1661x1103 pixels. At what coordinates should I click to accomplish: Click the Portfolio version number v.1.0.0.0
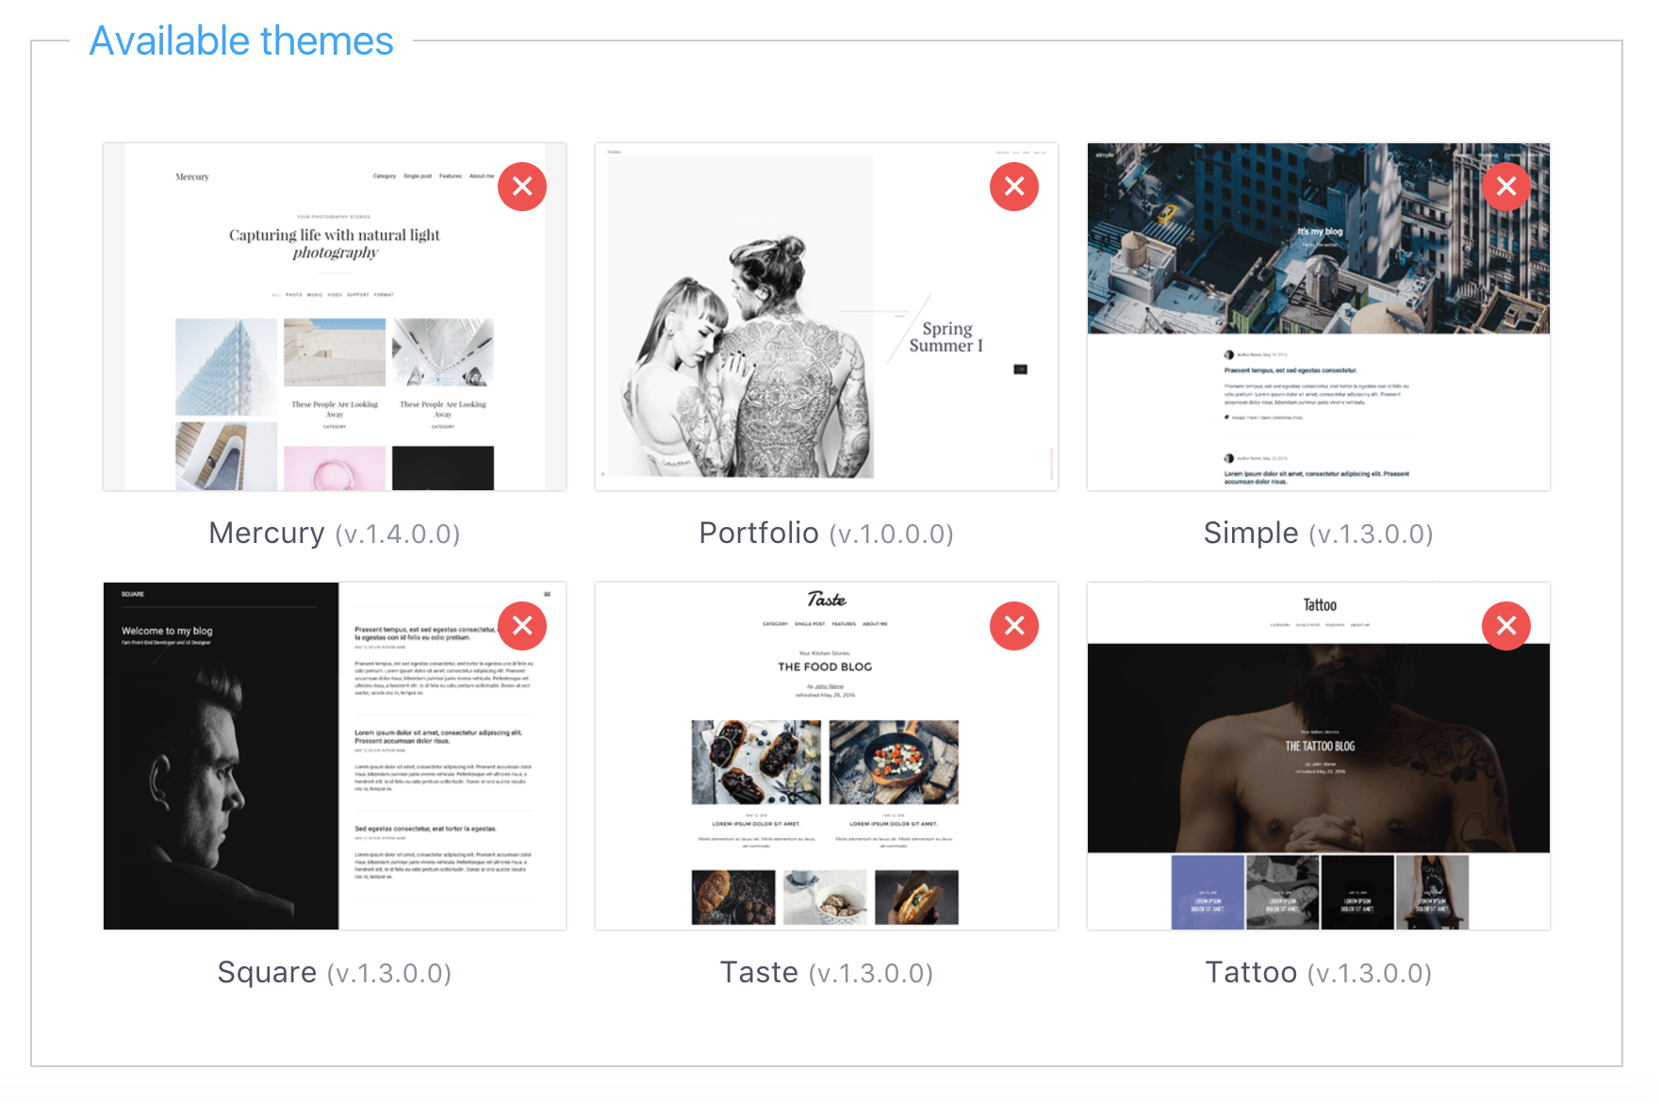[892, 535]
